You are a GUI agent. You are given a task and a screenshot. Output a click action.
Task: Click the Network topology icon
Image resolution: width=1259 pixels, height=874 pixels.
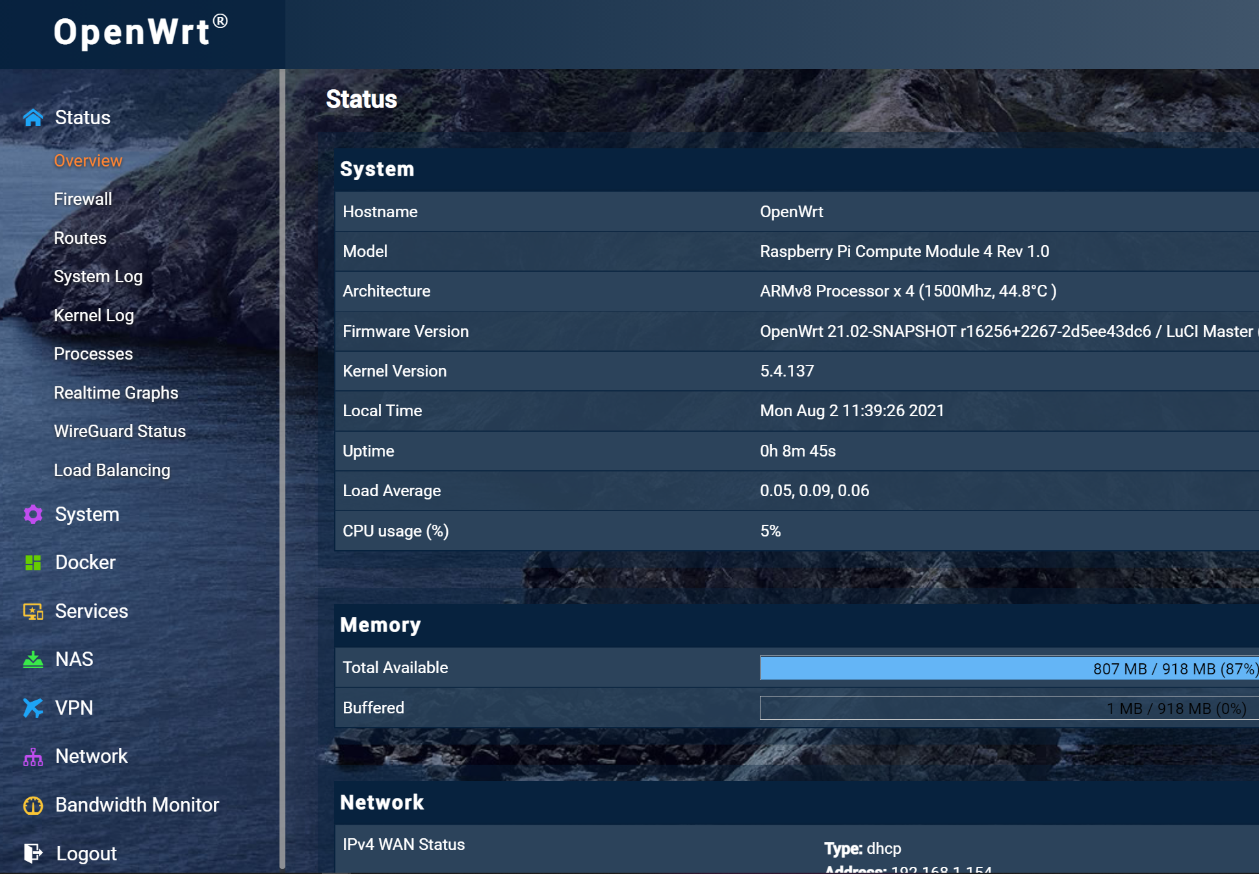[x=33, y=756]
